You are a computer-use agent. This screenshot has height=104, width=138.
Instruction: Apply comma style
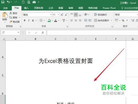[127, 20]
